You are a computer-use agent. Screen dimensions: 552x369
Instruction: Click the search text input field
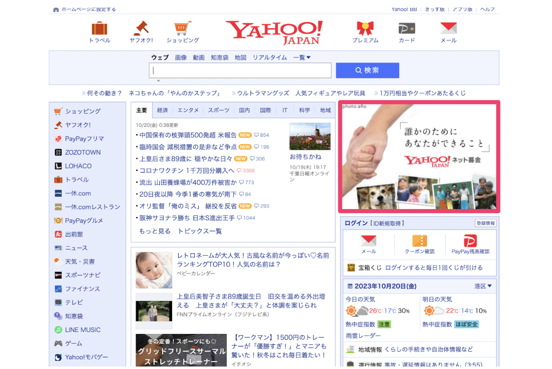point(240,70)
